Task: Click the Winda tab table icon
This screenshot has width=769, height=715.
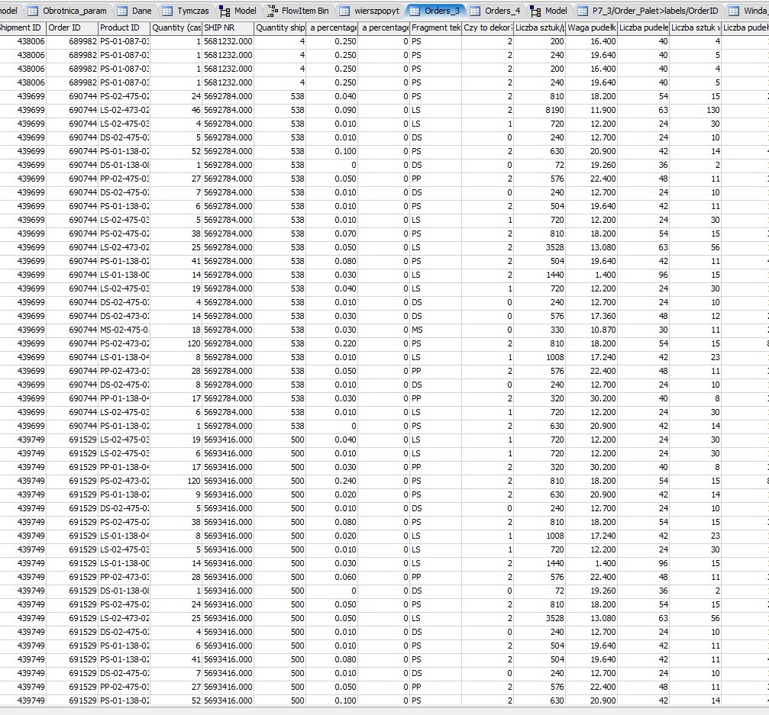Action: [x=733, y=11]
